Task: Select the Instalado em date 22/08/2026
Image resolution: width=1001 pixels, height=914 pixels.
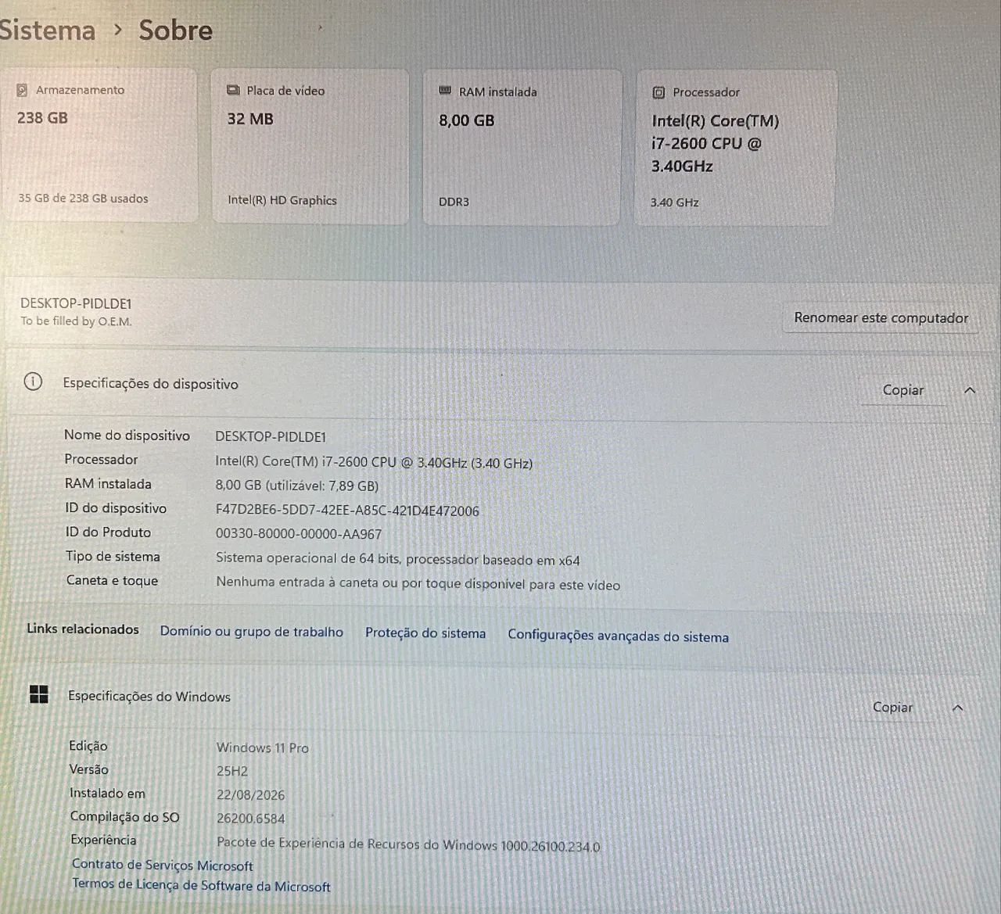Action: (251, 795)
